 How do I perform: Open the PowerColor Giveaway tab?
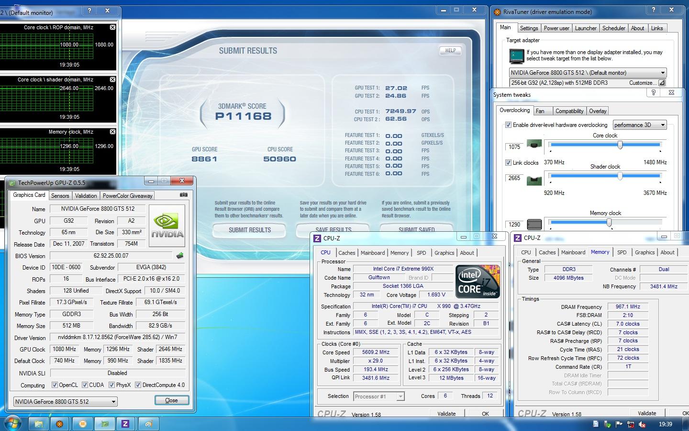tap(127, 195)
